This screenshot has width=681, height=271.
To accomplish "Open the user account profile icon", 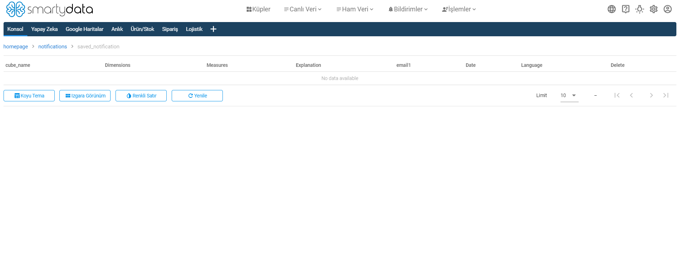I will coord(667,9).
